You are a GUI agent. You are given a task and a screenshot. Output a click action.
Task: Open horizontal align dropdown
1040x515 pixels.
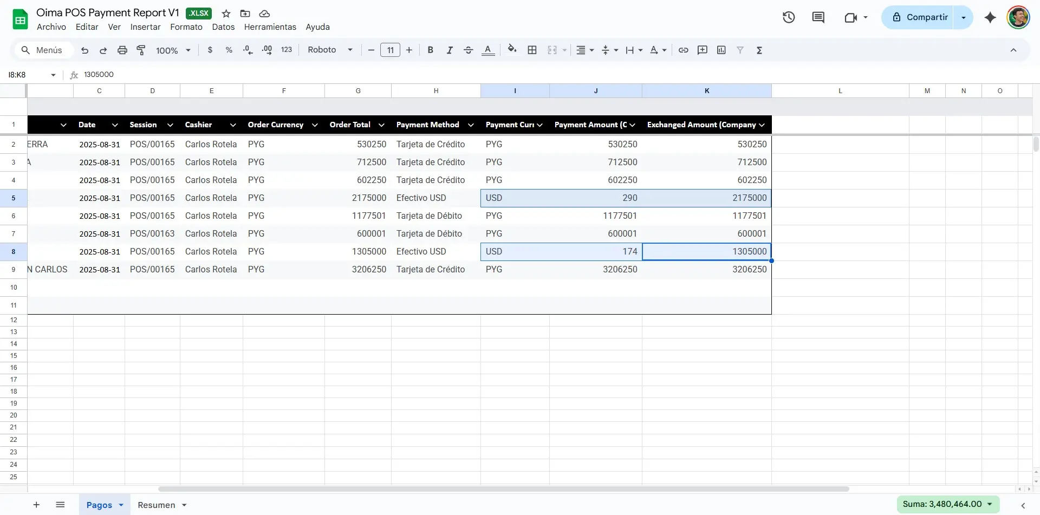click(584, 50)
